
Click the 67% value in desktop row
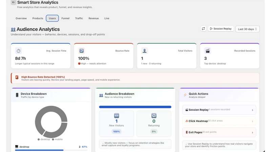tap(84, 147)
